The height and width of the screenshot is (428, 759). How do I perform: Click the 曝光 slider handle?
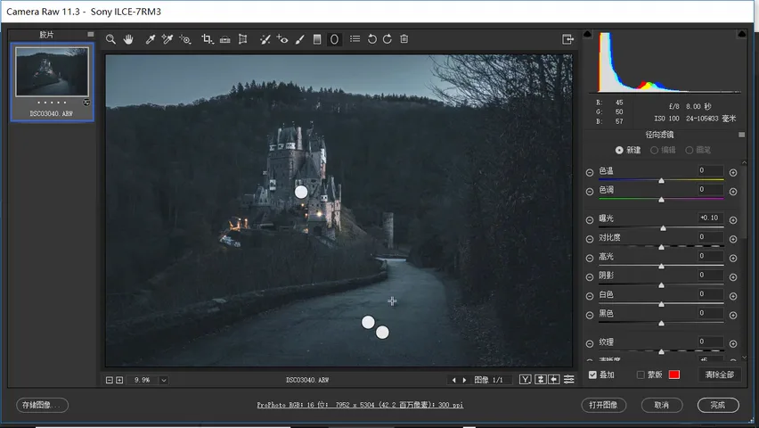click(x=663, y=228)
